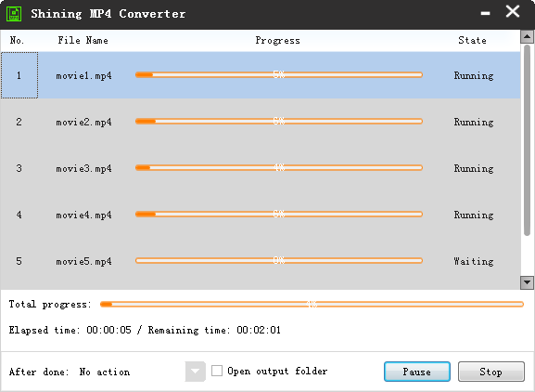Viewport: 535px width, 392px height.
Task: Select the waiting movie5.mp4 row
Action: 261,261
